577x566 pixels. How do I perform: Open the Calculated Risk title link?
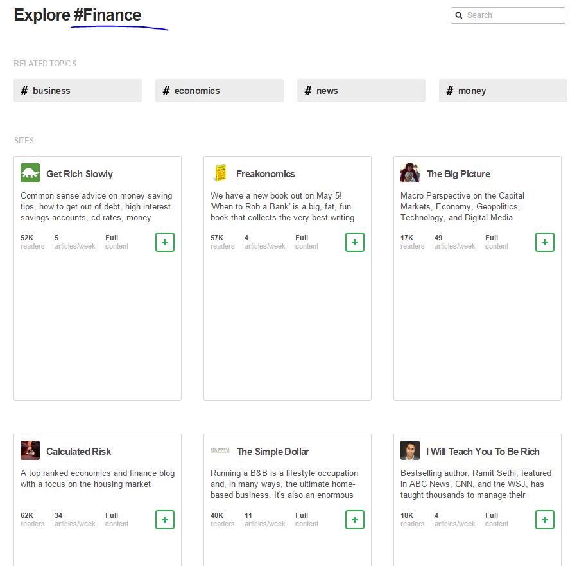click(79, 452)
